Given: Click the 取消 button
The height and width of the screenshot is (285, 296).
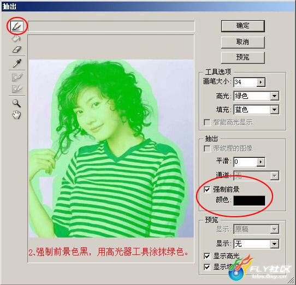Looking at the screenshot, I should click(243, 42).
